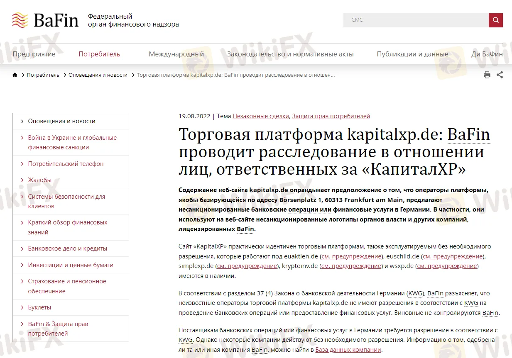Open the Потребитель menu
The width and height of the screenshot is (512, 358).
coord(99,54)
